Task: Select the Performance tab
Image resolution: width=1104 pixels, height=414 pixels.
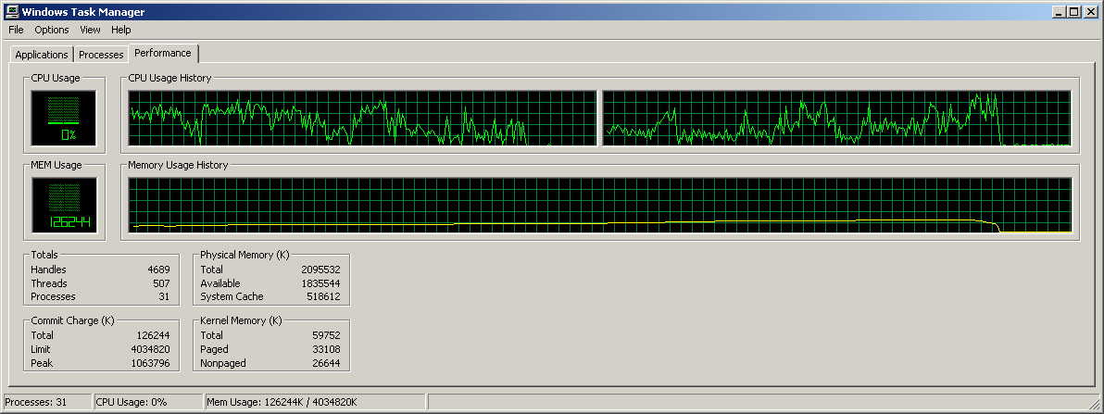Action: point(163,53)
